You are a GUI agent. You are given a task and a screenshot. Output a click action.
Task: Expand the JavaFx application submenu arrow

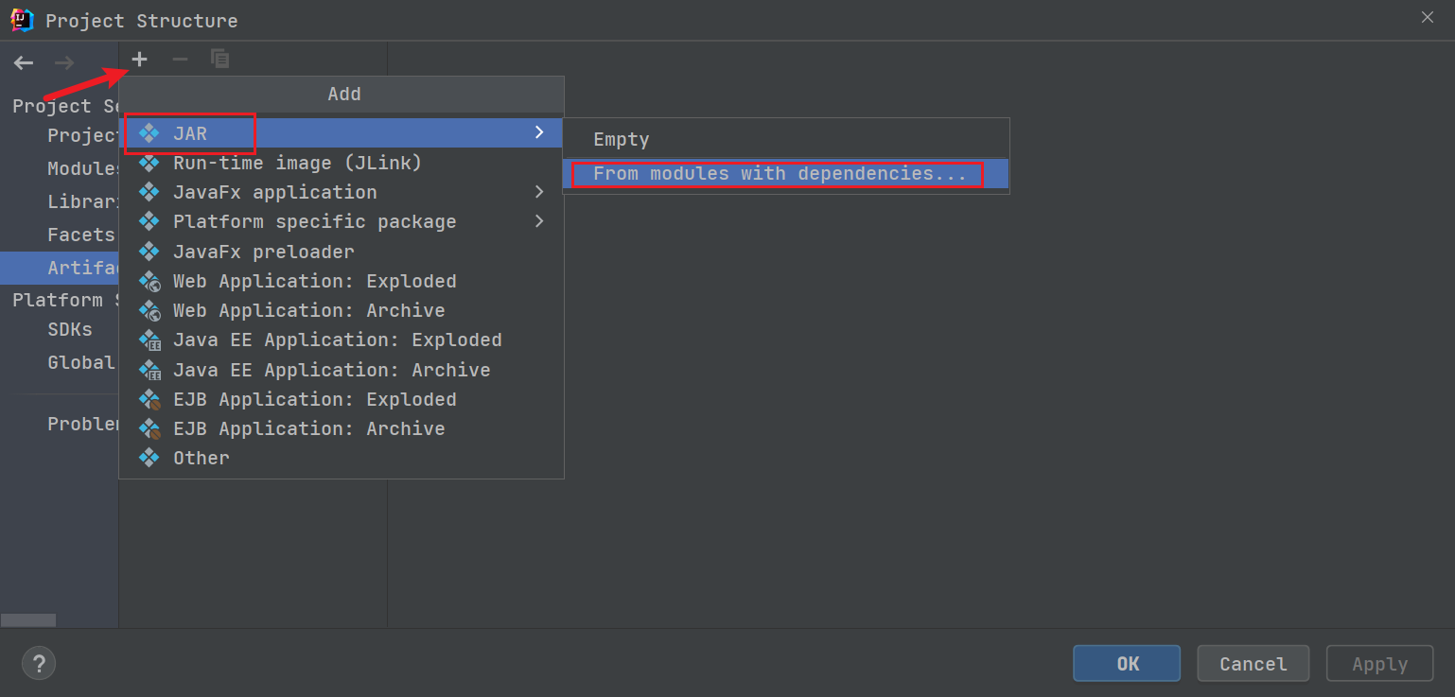pos(539,192)
